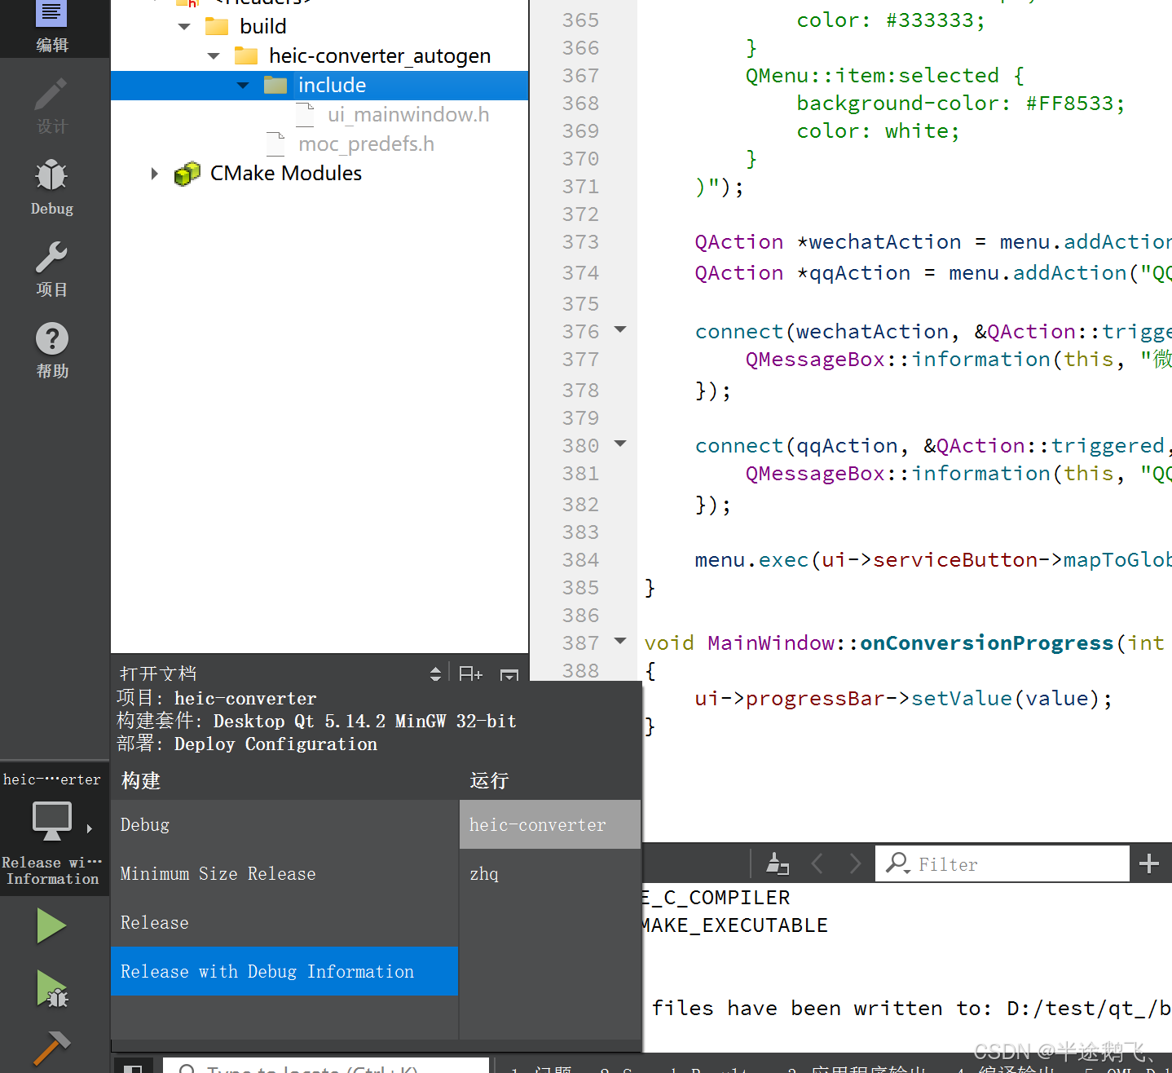Open the 项目 (Projects) mode
This screenshot has width=1172, height=1073.
point(52,269)
